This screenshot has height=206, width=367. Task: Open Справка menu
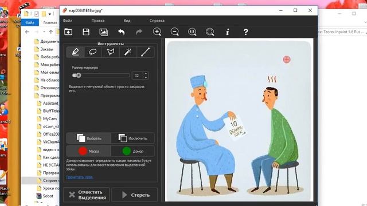tap(157, 21)
